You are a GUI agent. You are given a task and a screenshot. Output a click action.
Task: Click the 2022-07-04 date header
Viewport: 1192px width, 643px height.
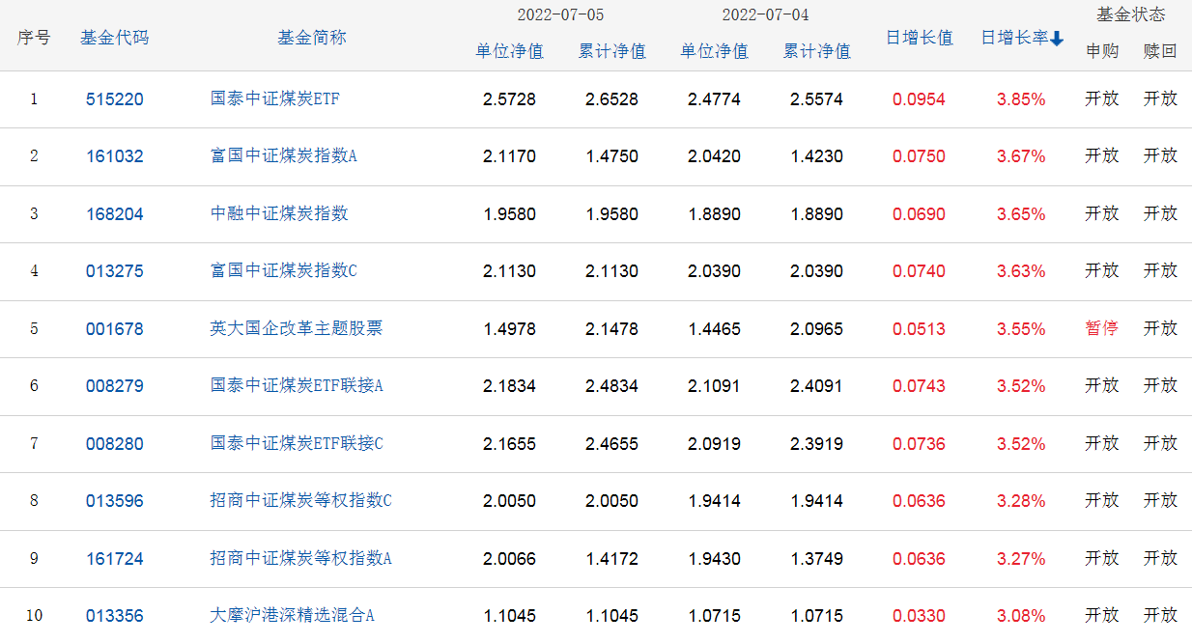[x=766, y=15]
